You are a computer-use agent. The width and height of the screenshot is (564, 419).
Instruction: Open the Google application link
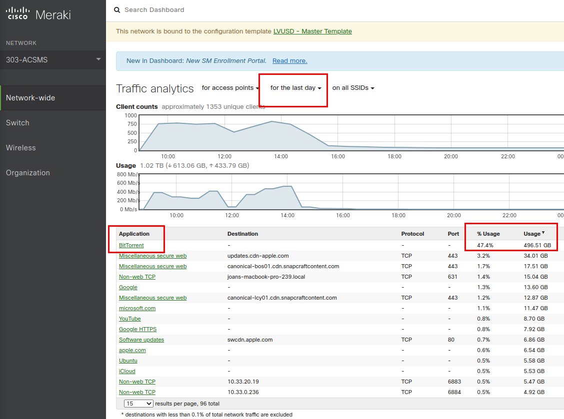tap(128, 288)
